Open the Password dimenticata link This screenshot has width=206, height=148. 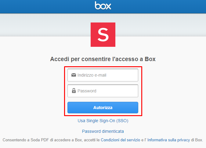click(x=103, y=131)
